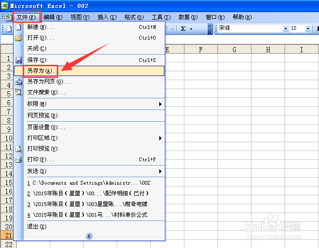Select column G header

pos(234,49)
